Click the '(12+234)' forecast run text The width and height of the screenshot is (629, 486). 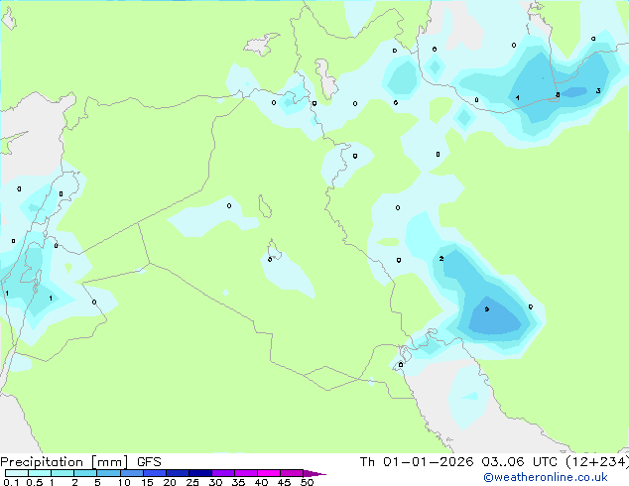click(x=597, y=462)
